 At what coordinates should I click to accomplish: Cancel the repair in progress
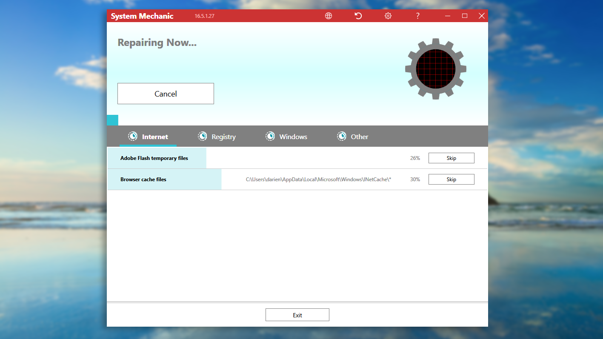tap(166, 94)
